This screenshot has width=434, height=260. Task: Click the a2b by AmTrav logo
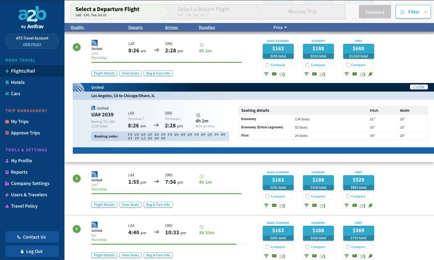click(x=32, y=18)
